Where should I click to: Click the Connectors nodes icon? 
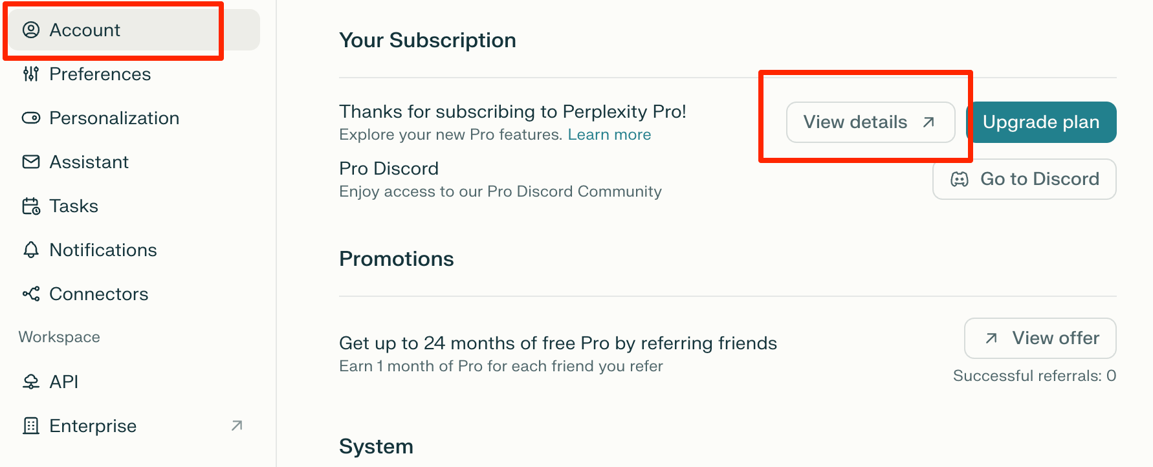31,294
